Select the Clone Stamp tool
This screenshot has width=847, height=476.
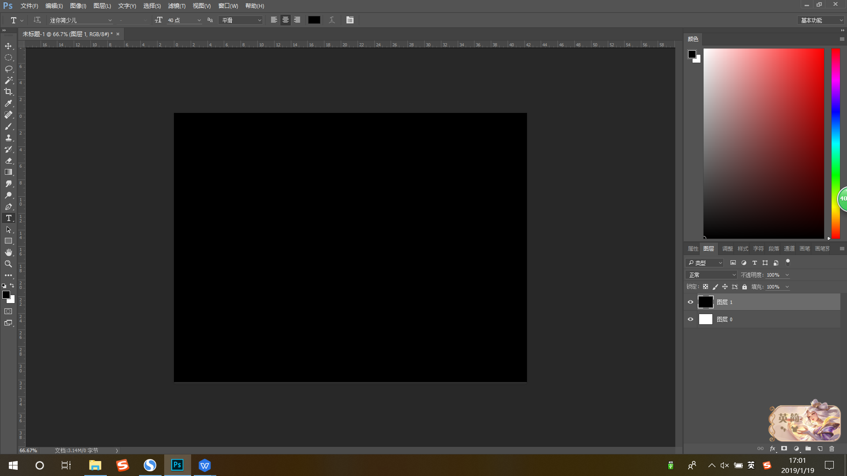[x=8, y=138]
